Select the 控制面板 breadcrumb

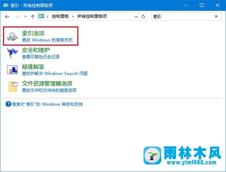coord(60,16)
